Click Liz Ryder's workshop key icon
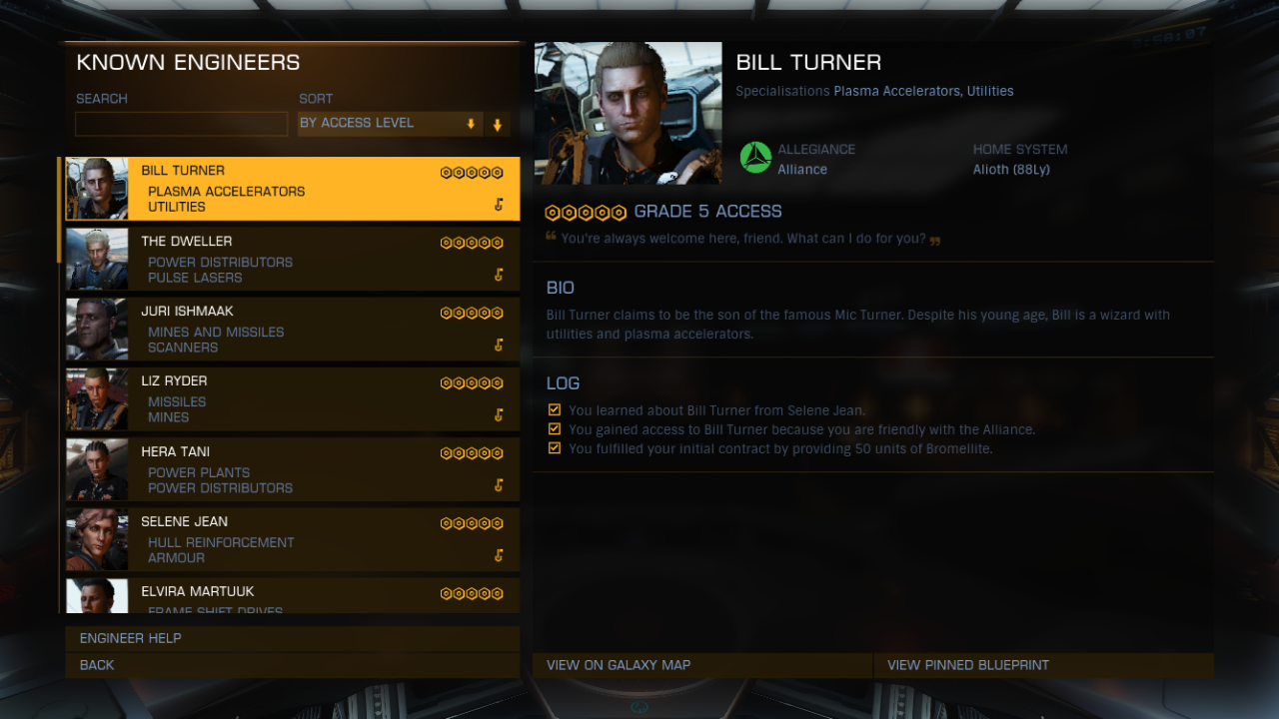Viewport: 1279px width, 719px height. click(499, 414)
